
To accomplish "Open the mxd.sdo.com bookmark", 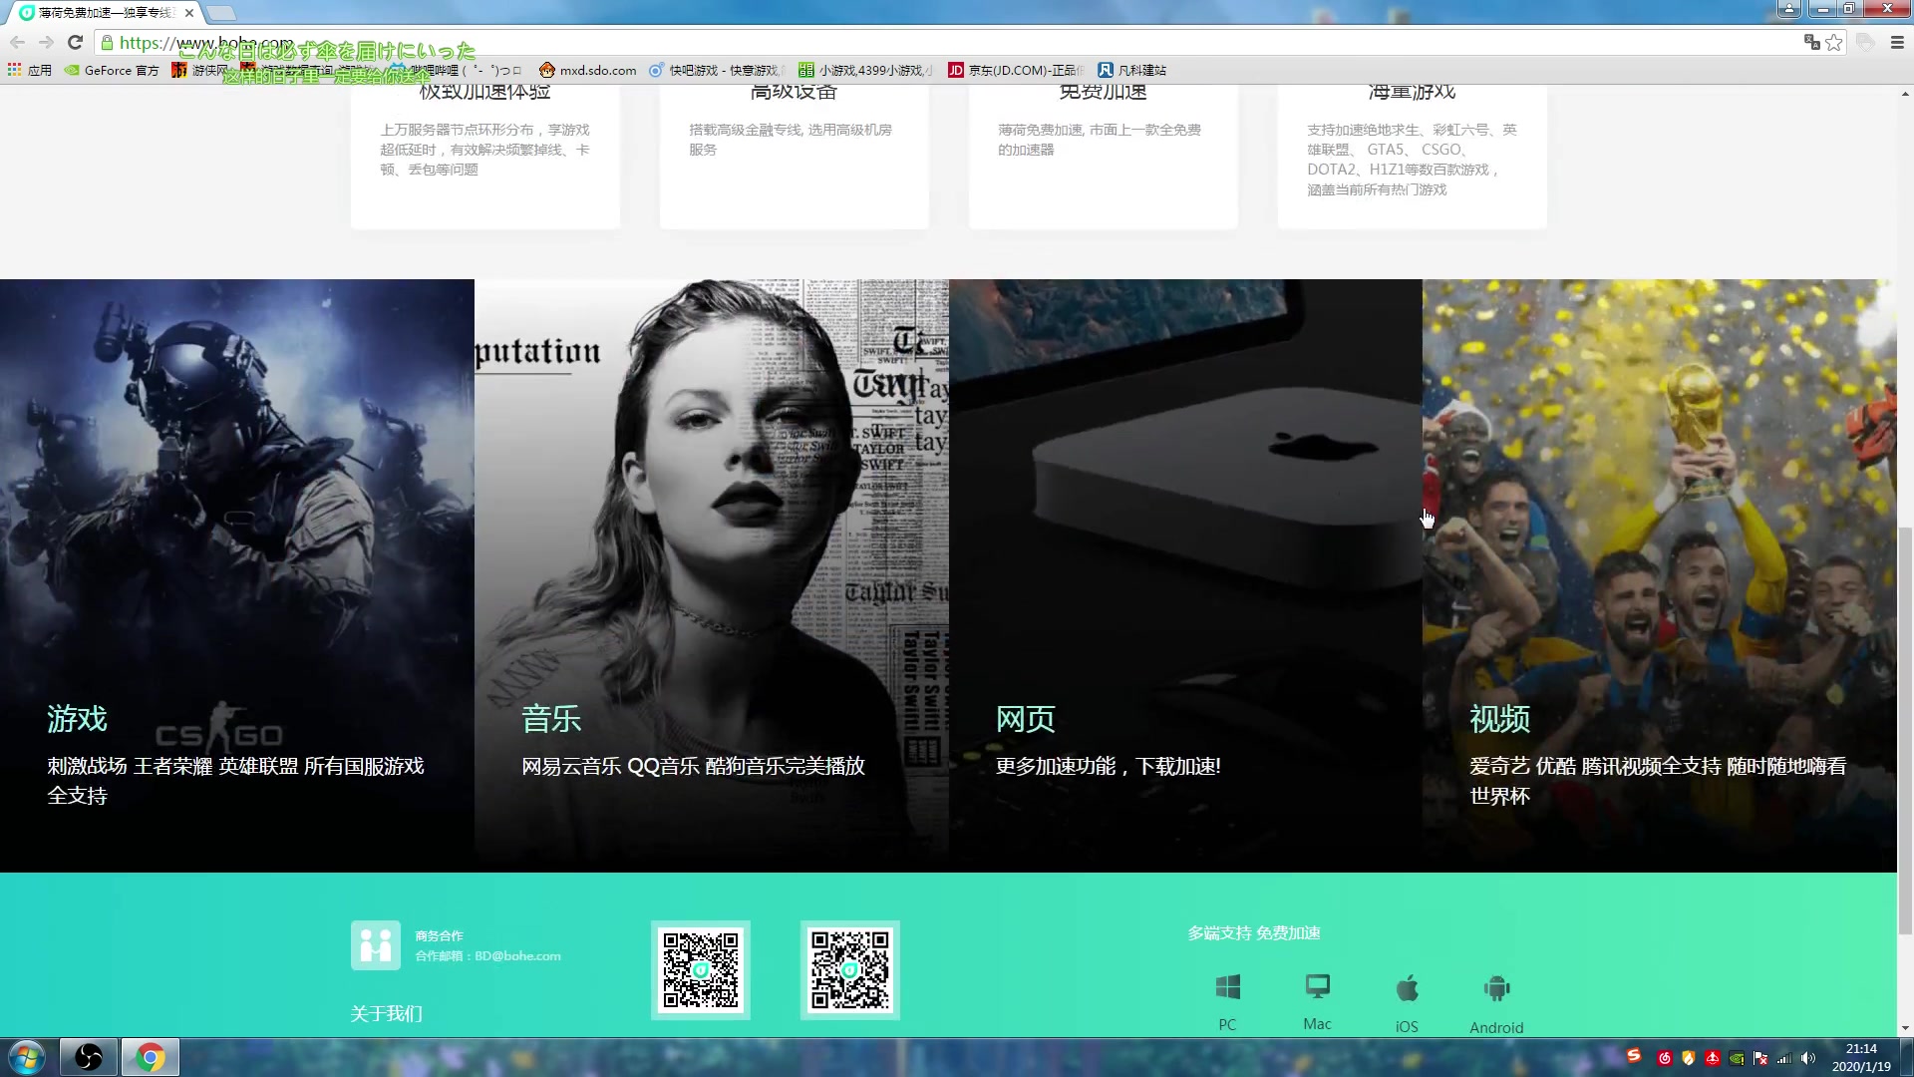I will tap(587, 70).
